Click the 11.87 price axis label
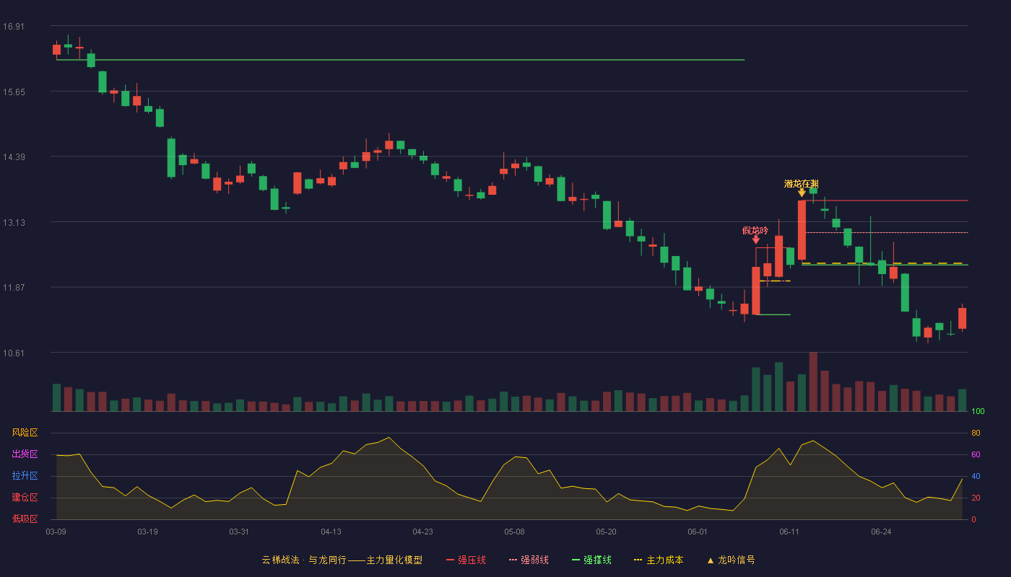 coord(13,288)
